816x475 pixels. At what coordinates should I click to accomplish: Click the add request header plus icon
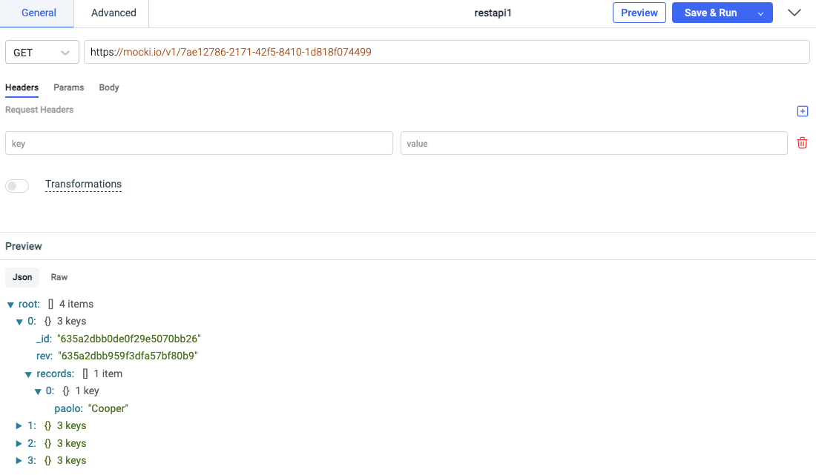(802, 111)
